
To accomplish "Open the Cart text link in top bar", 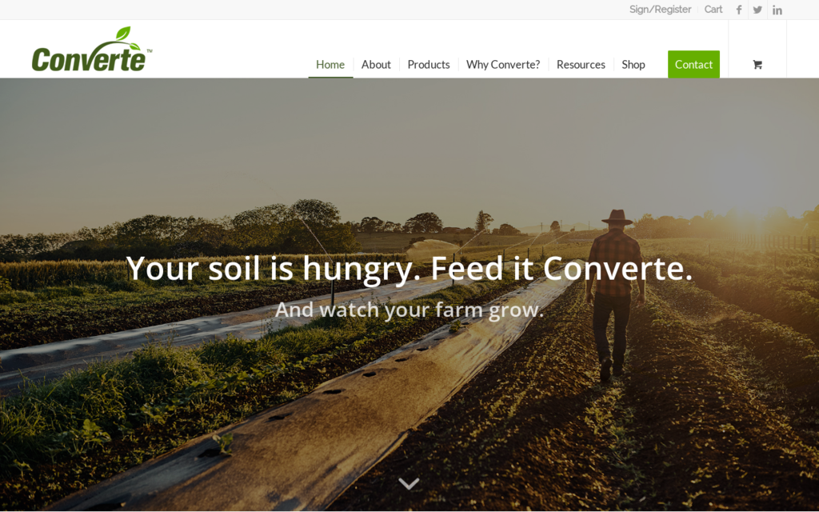I will coord(713,10).
